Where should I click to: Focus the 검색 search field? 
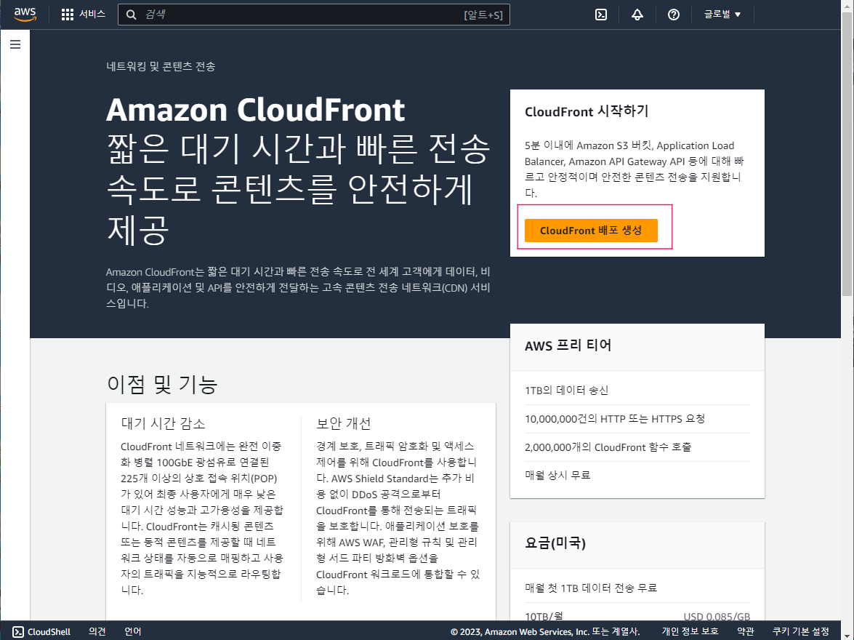[314, 15]
